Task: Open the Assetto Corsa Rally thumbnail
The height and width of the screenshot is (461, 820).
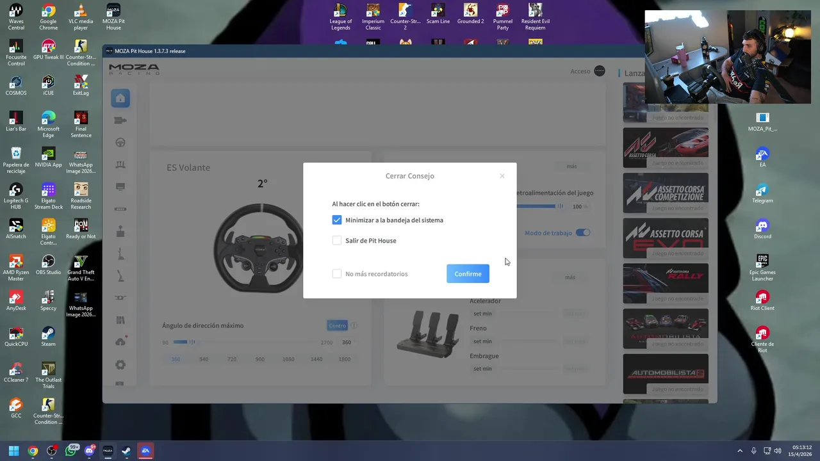Action: [666, 284]
